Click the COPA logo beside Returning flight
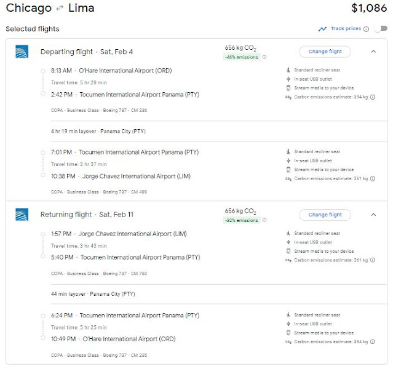The width and height of the screenshot is (393, 369). tap(22, 215)
